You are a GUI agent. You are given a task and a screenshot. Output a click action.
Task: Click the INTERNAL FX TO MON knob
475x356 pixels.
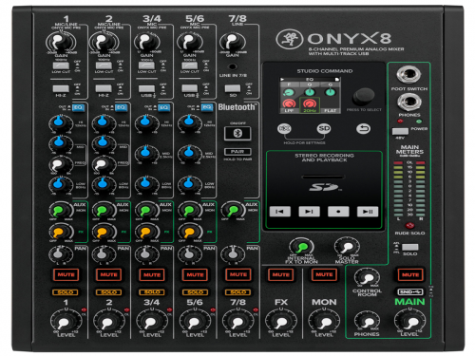click(x=301, y=247)
